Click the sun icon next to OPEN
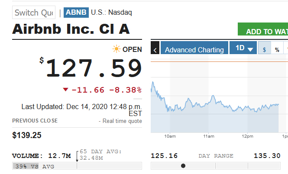 (x=116, y=49)
